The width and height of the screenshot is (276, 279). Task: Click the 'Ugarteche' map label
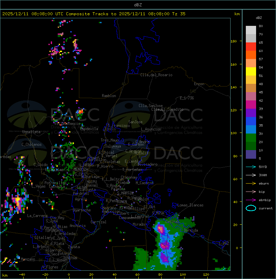coord(82,210)
